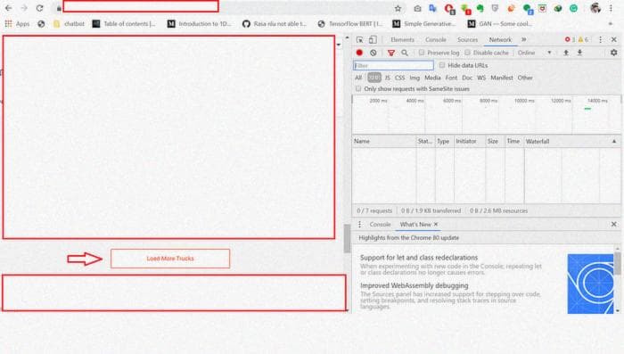Click into the network Filter text field
624x354 pixels.
(393, 65)
